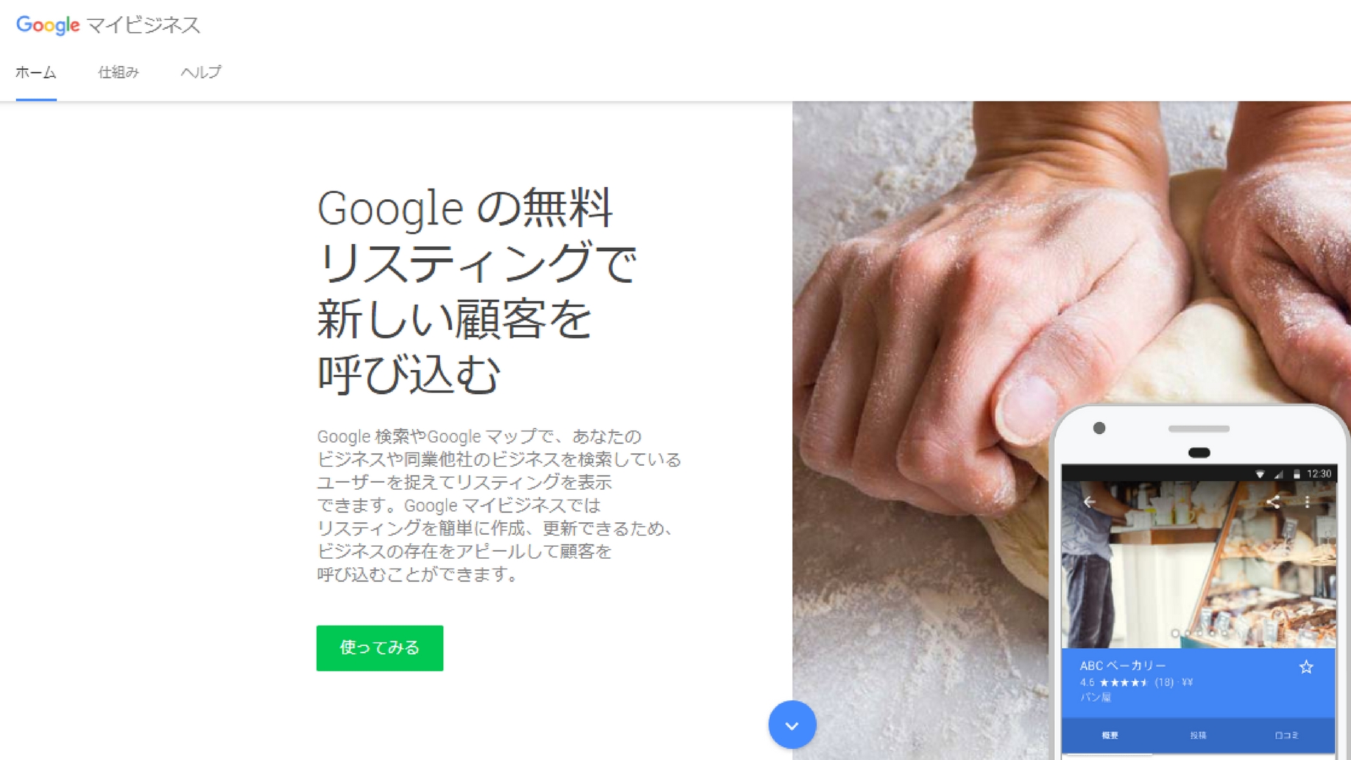The image size is (1351, 760).
Task: Click the blue circular down-chevron button
Action: pyautogui.click(x=792, y=725)
